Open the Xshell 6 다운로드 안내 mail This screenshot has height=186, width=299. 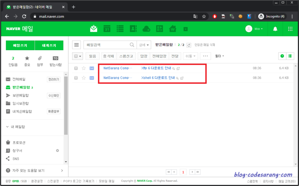point(158,78)
